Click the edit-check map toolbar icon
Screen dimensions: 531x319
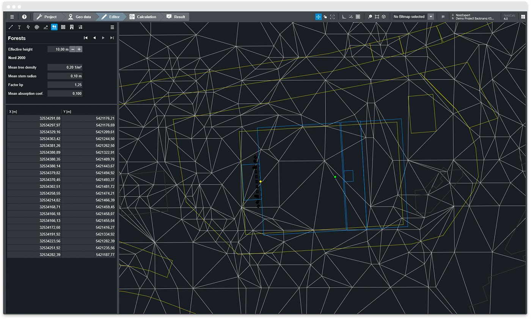click(x=351, y=17)
